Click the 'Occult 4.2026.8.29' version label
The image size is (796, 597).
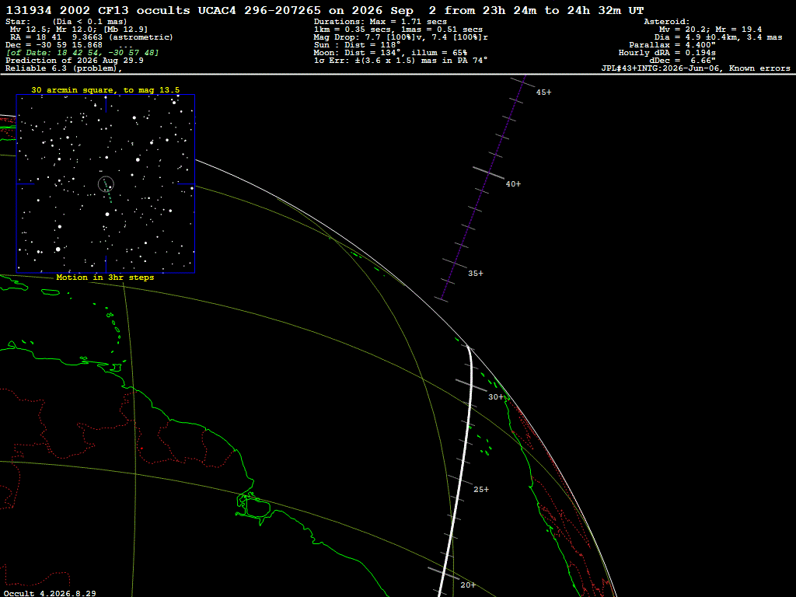pos(50,593)
